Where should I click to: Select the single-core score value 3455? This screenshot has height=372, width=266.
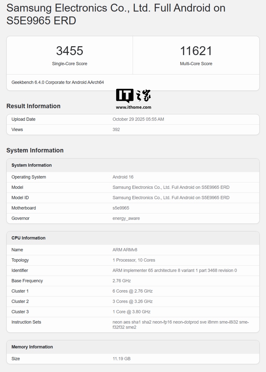70,51
